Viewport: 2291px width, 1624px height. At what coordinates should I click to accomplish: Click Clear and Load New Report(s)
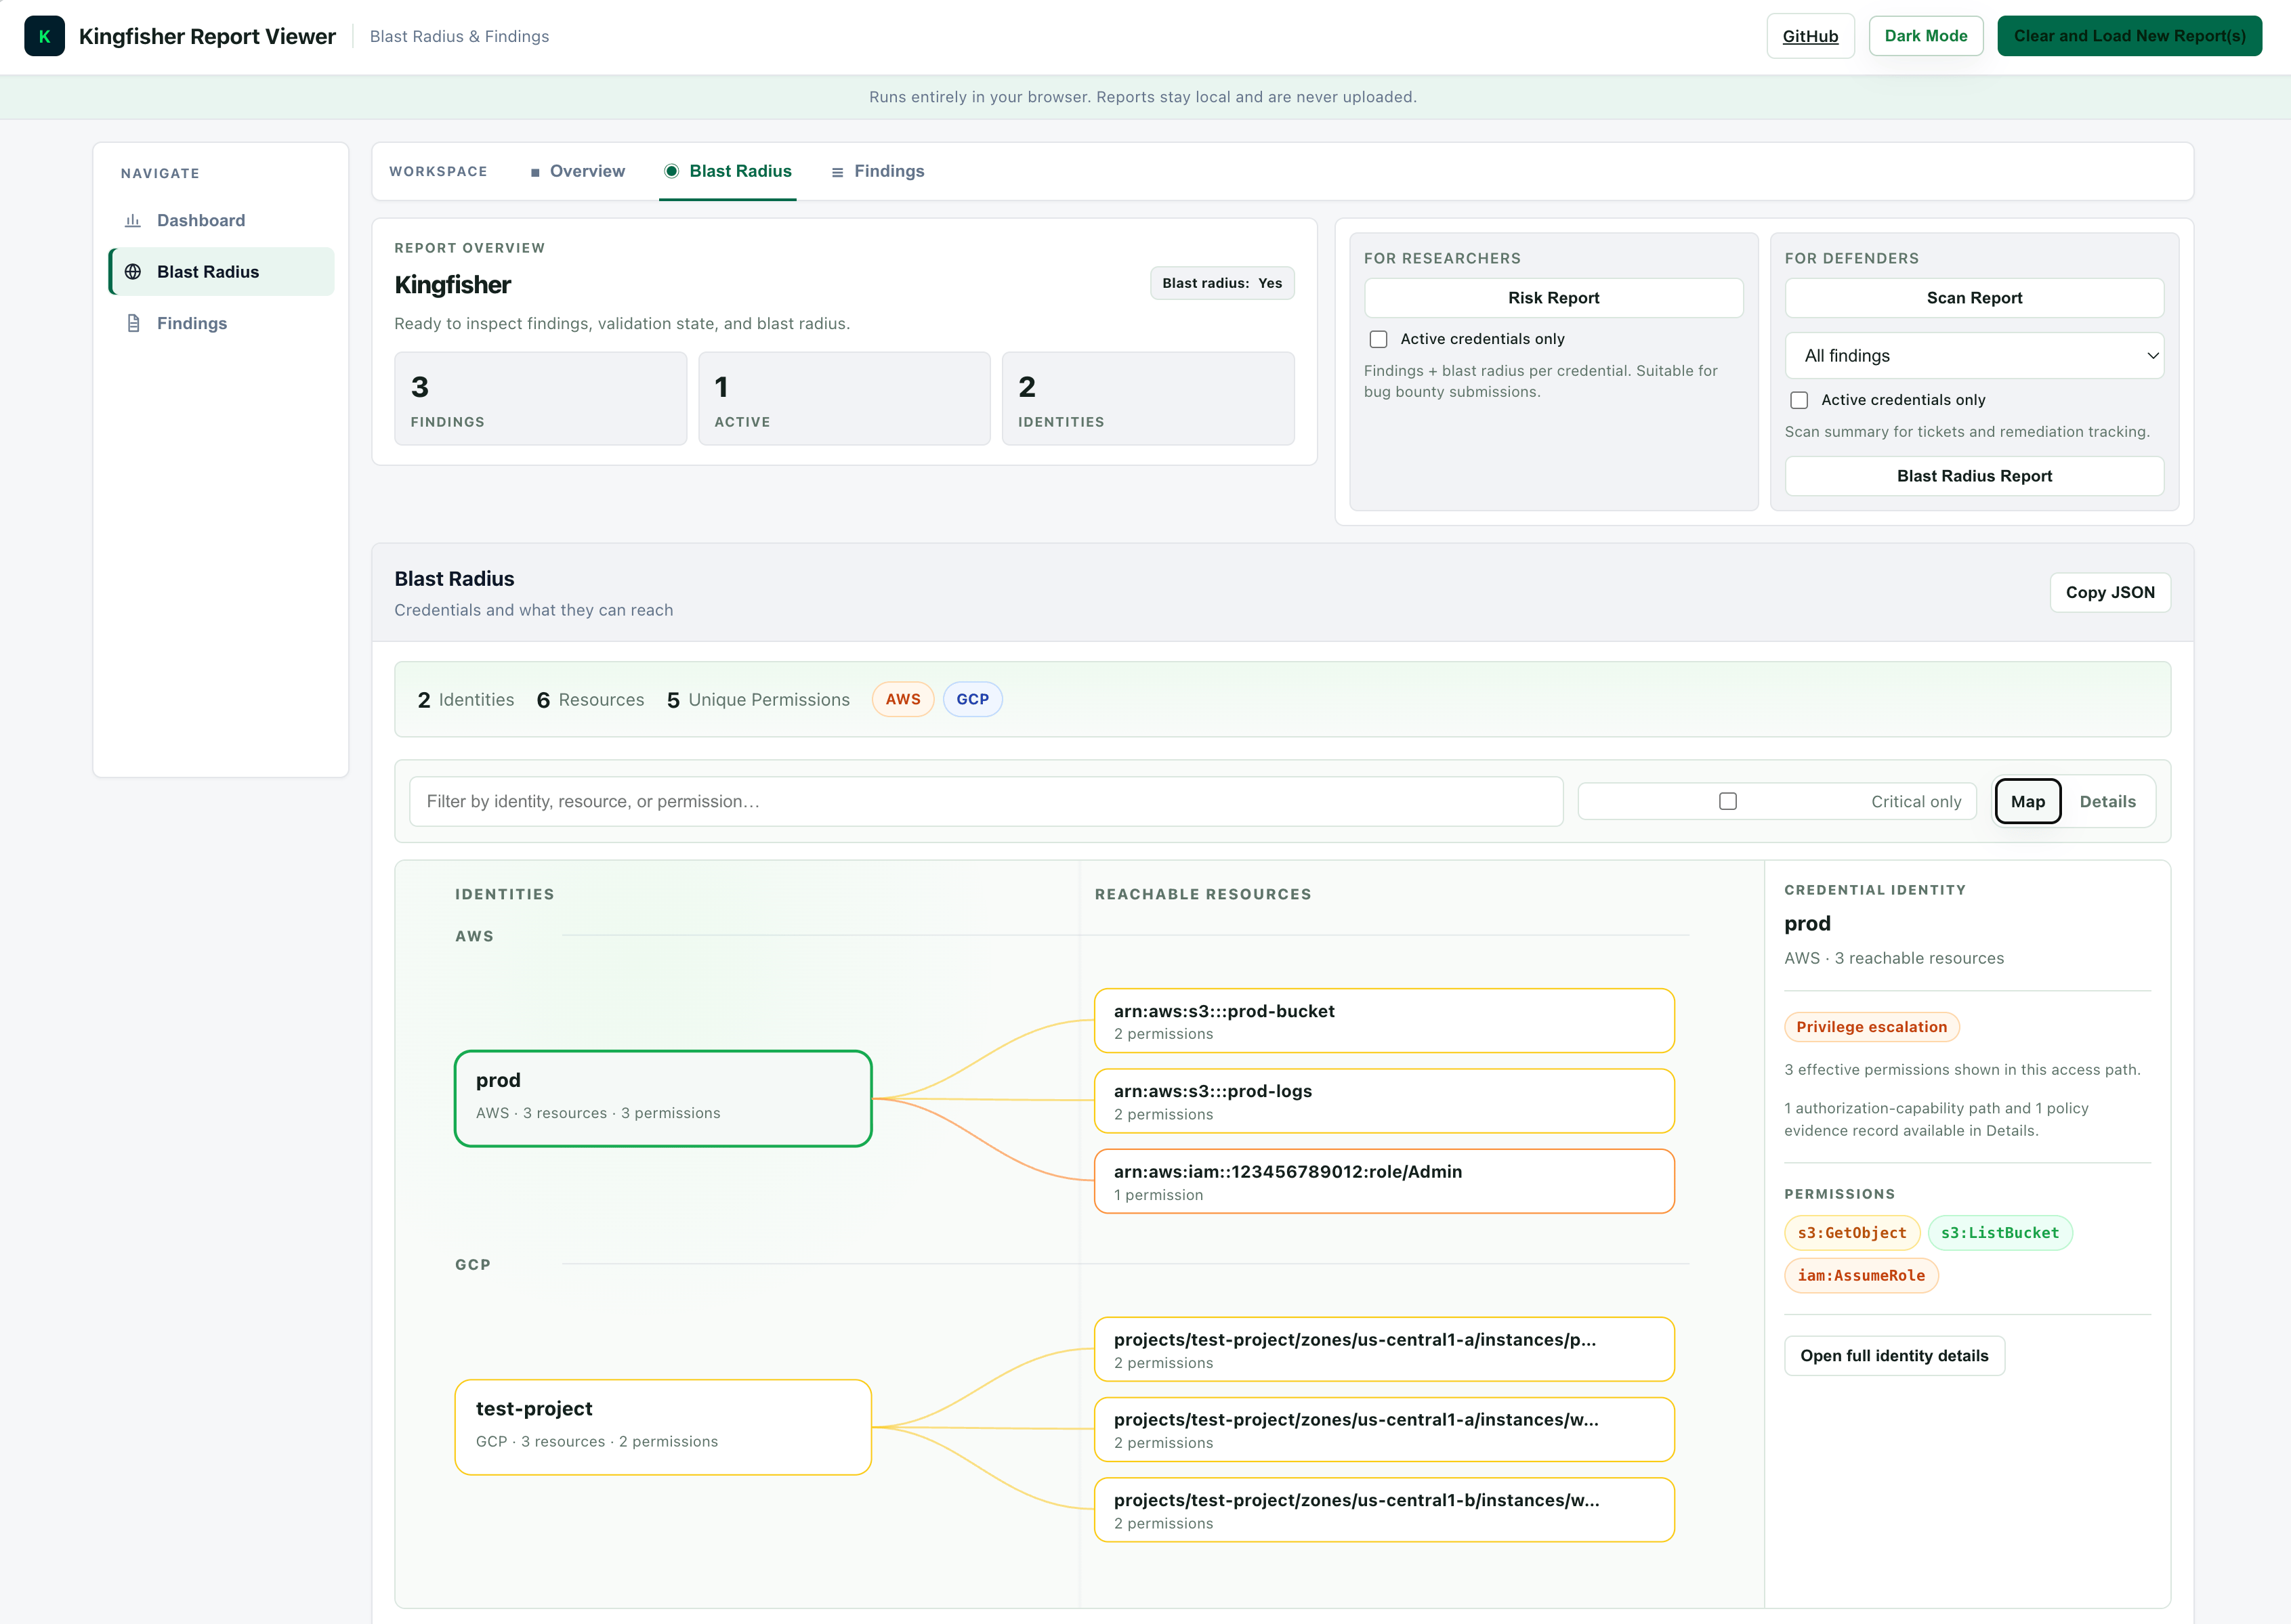click(2129, 36)
